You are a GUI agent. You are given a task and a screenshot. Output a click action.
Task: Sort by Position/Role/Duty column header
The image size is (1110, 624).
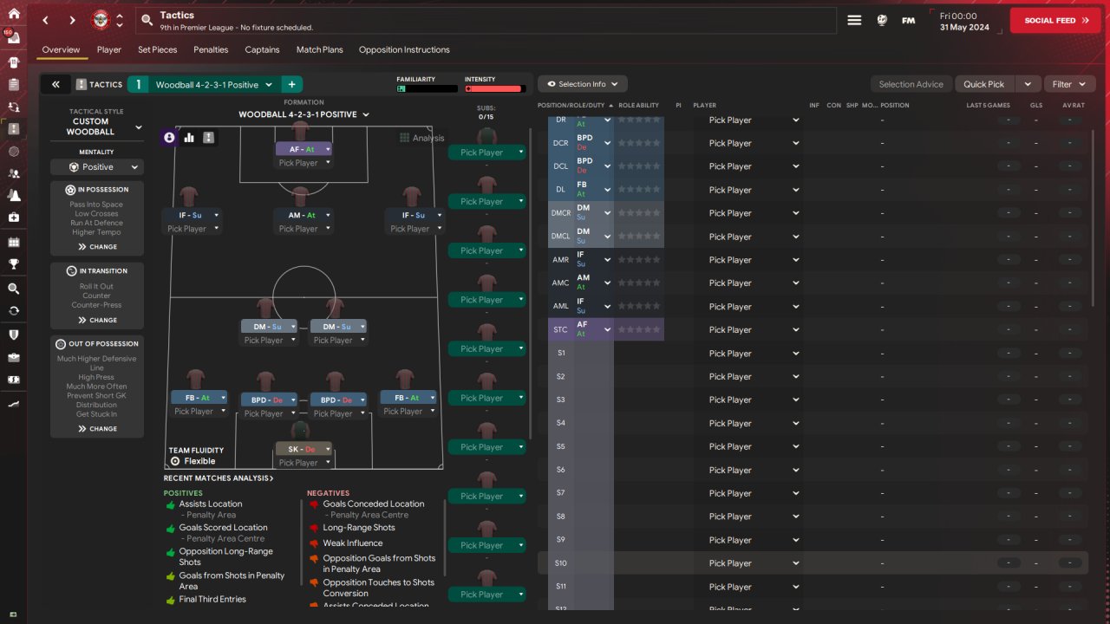coord(572,105)
